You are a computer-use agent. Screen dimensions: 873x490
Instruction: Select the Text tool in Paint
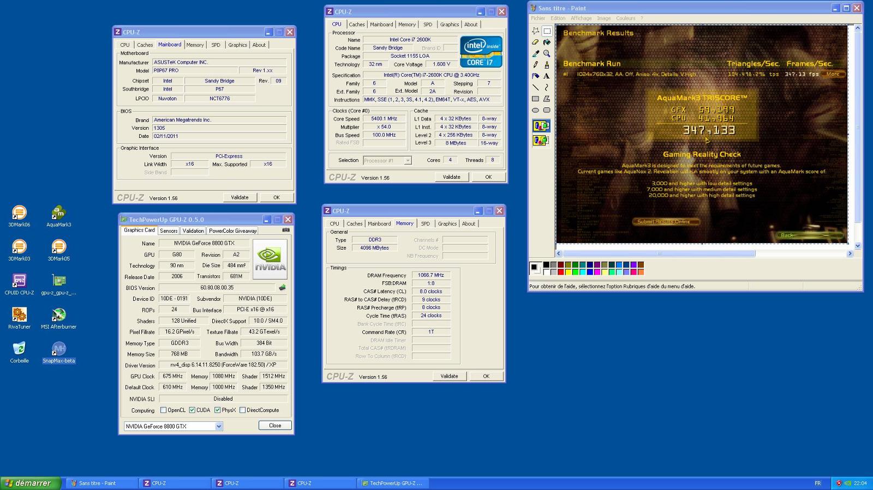547,76
